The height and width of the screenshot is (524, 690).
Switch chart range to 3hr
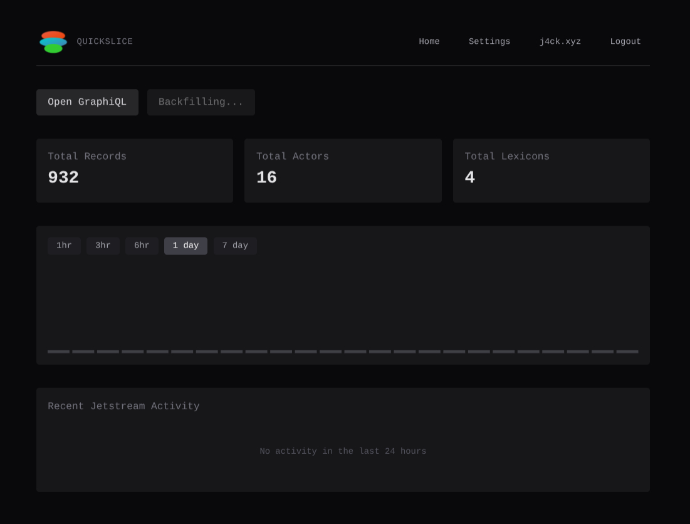coord(103,246)
